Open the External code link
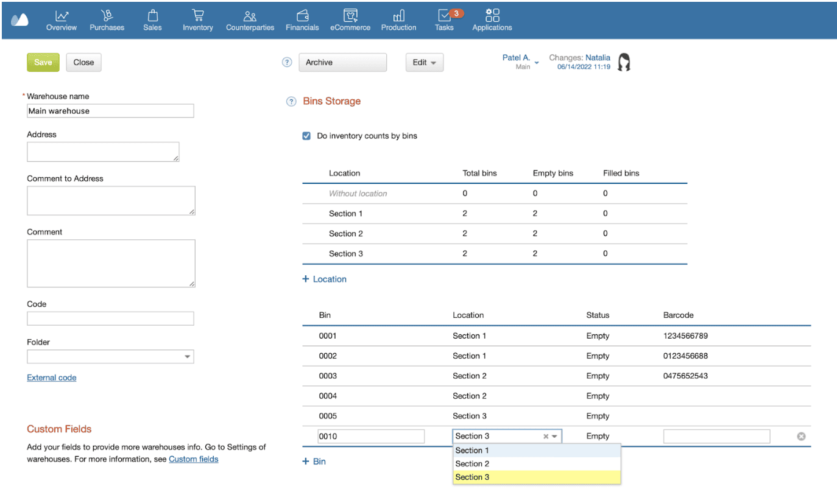 pos(52,378)
